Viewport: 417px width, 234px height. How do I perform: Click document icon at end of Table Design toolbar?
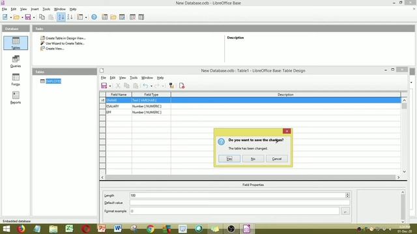point(182,85)
